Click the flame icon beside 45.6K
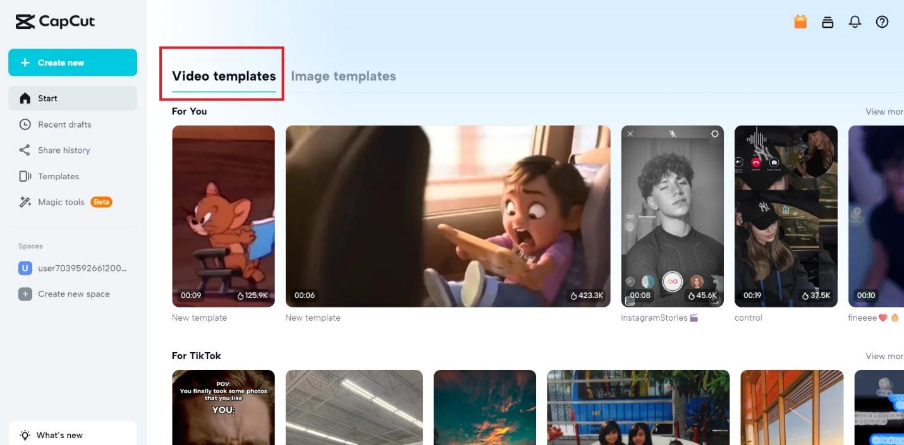The height and width of the screenshot is (445, 904). point(692,295)
